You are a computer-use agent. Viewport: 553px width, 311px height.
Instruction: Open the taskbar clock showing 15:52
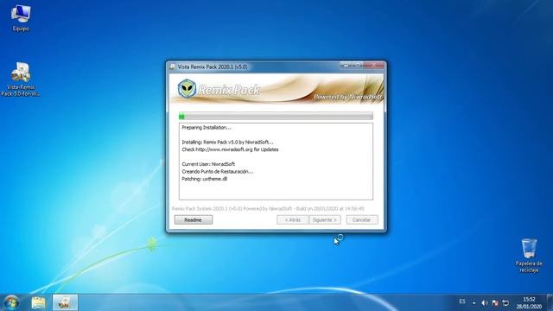(x=529, y=303)
